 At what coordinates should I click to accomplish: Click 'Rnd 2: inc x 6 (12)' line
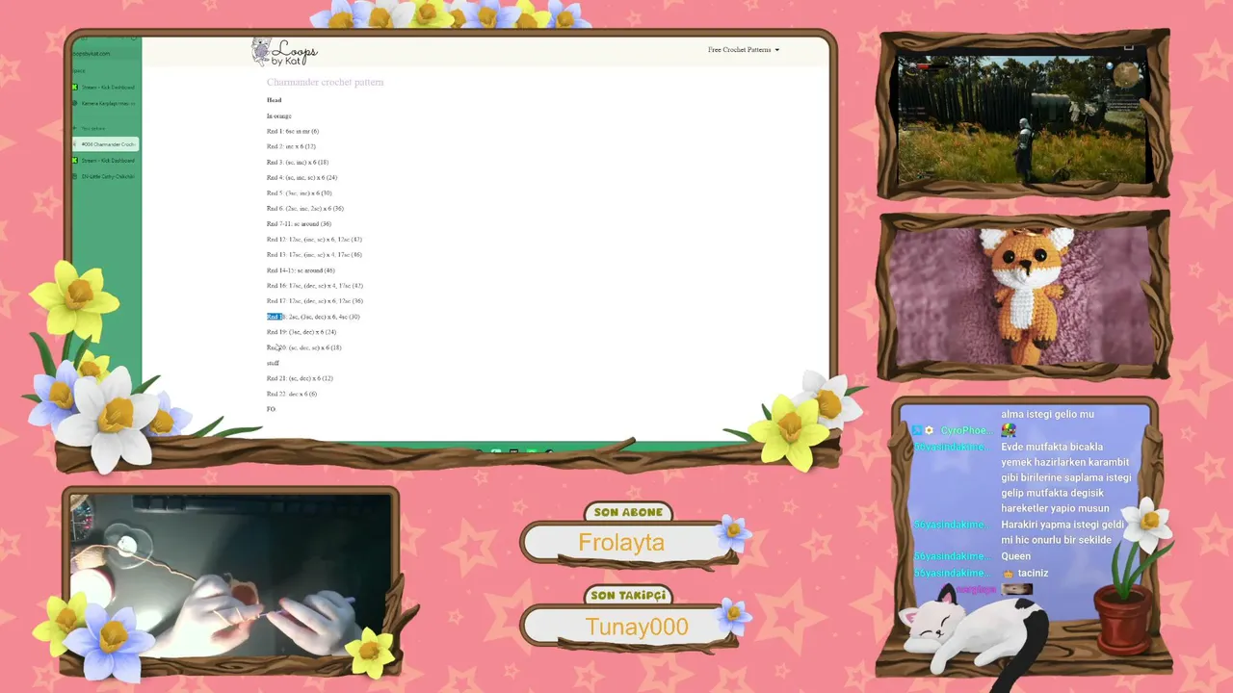point(291,146)
